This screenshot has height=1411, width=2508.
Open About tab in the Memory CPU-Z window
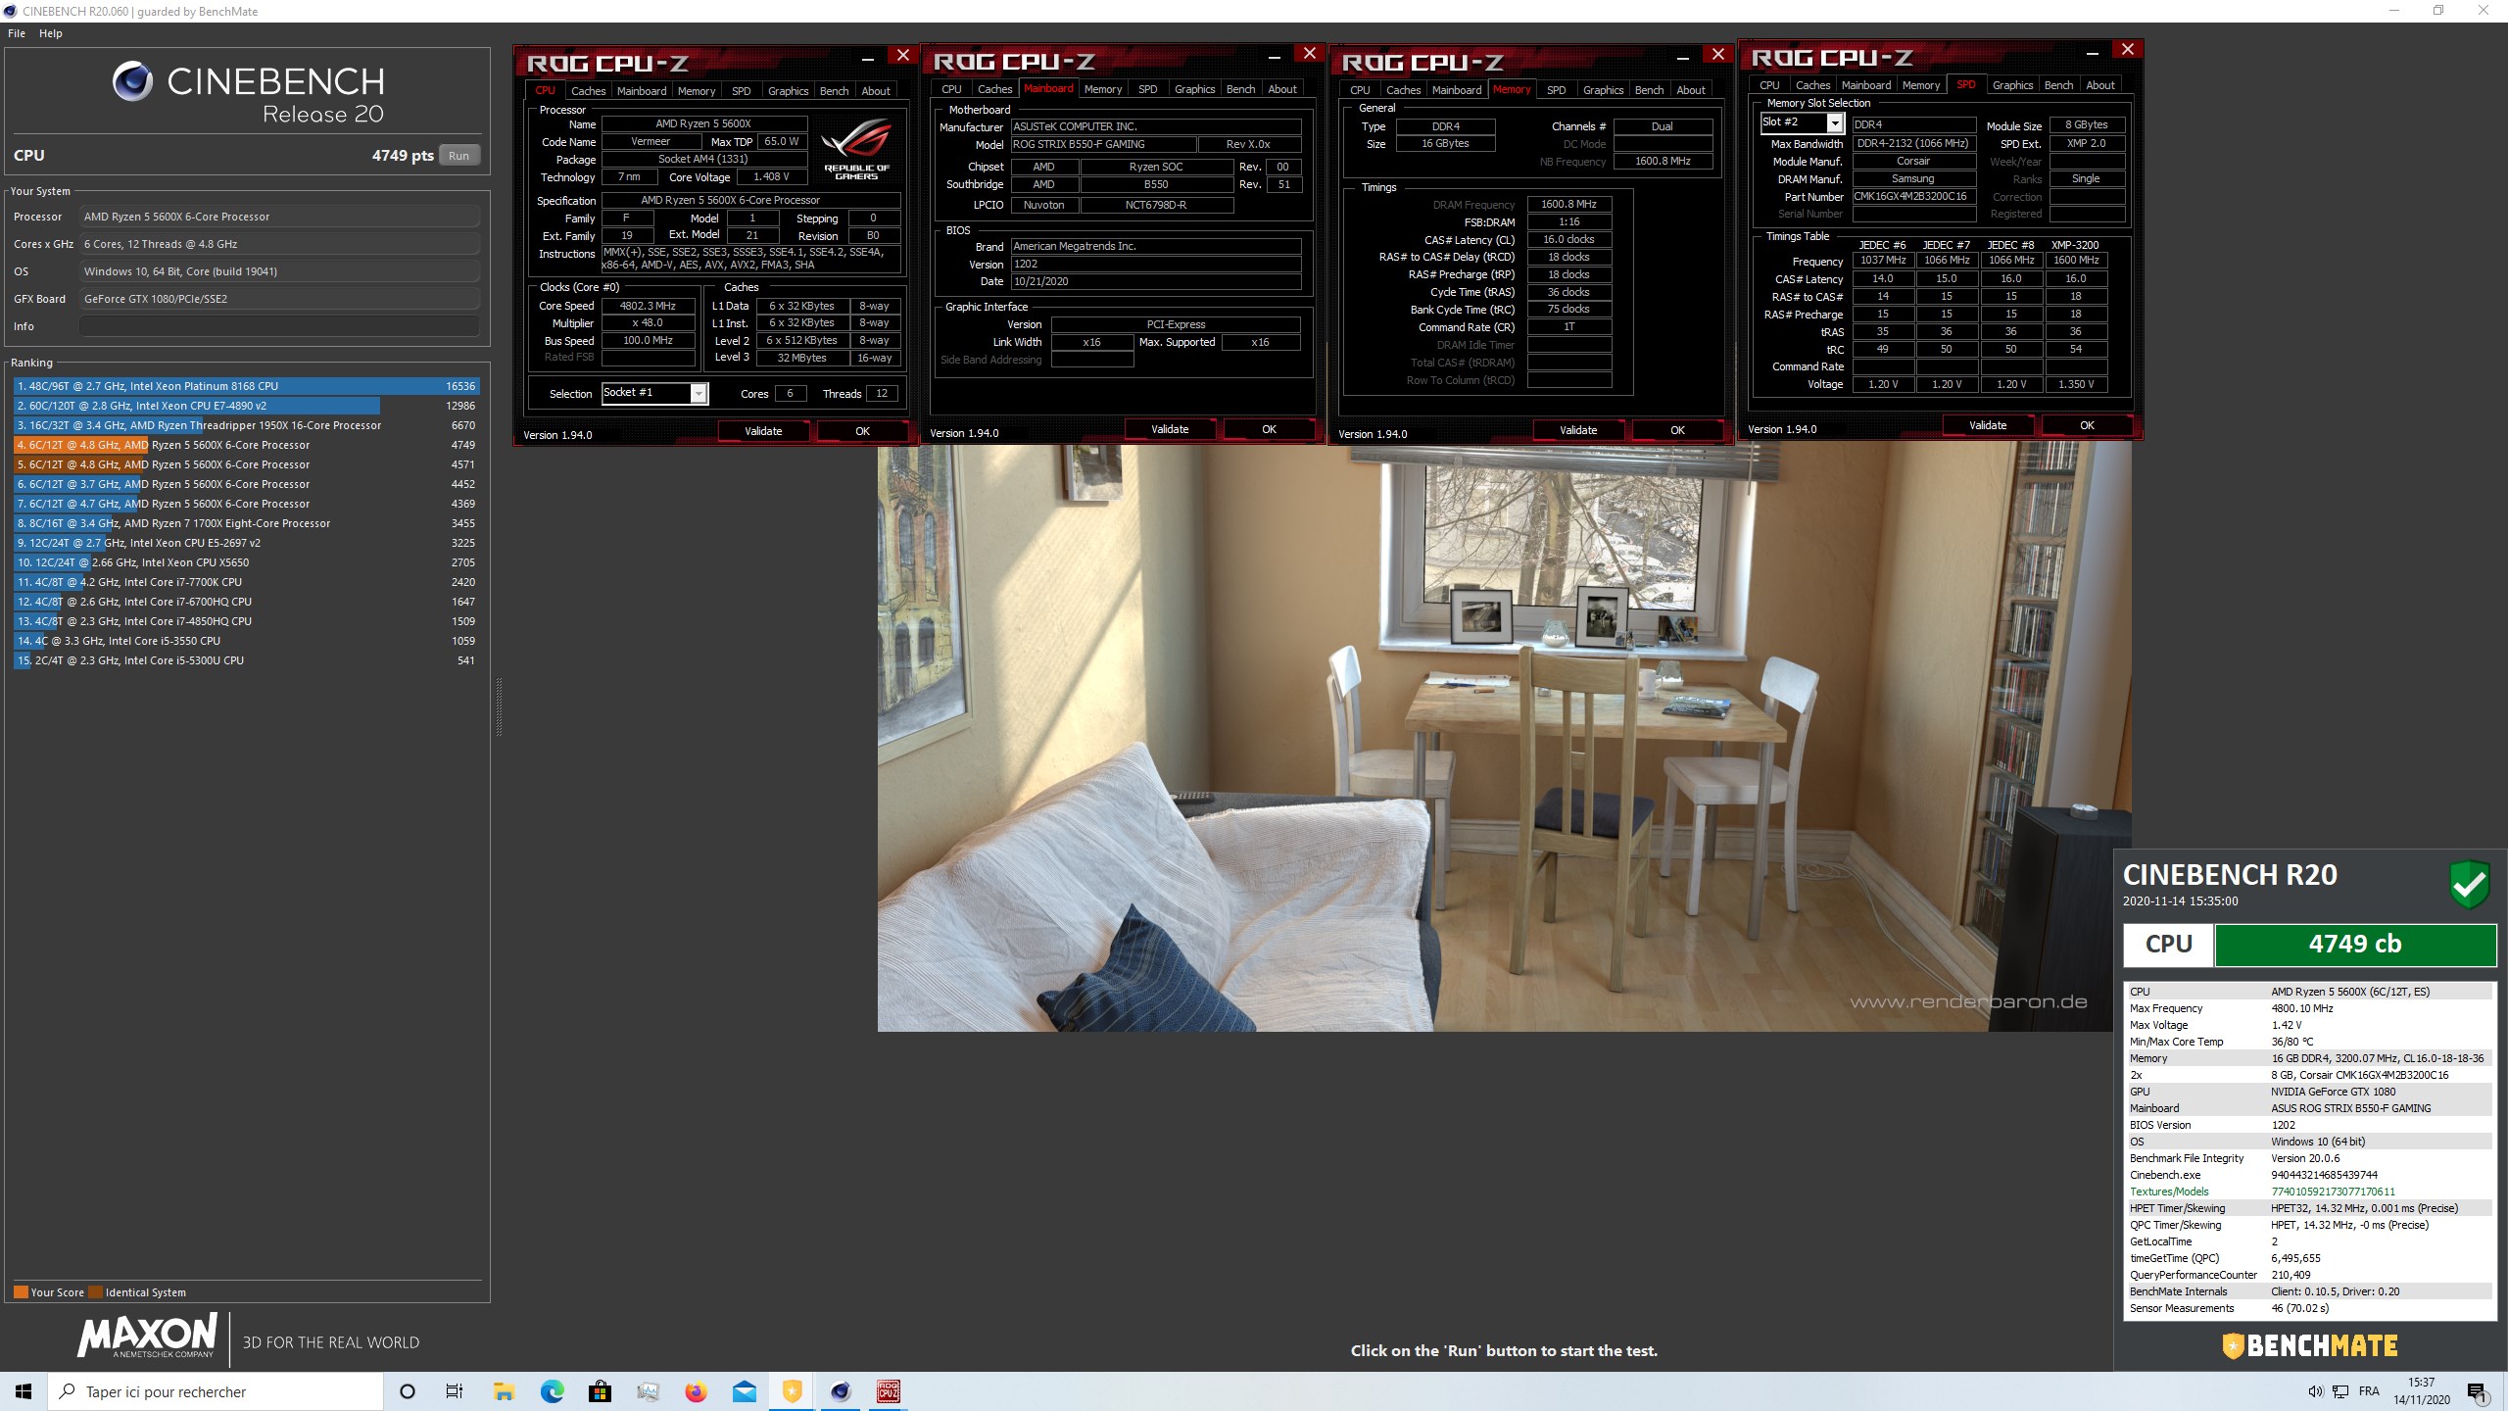(x=1691, y=90)
